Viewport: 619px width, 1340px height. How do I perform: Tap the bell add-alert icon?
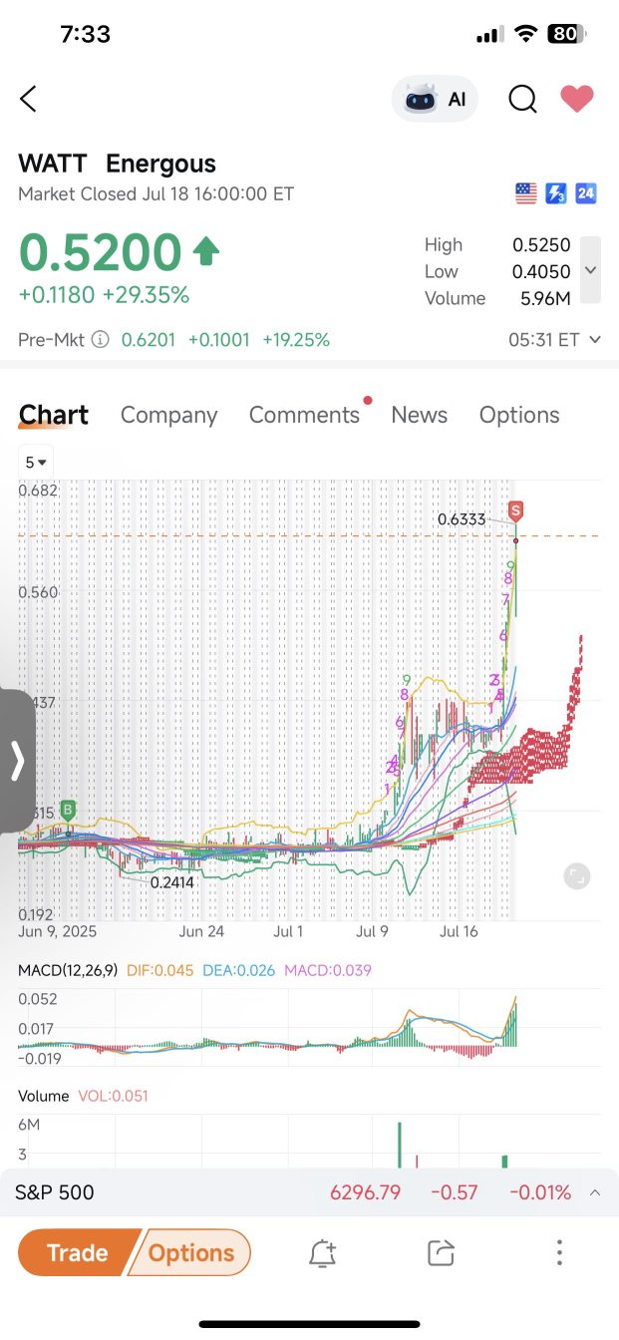click(322, 1253)
